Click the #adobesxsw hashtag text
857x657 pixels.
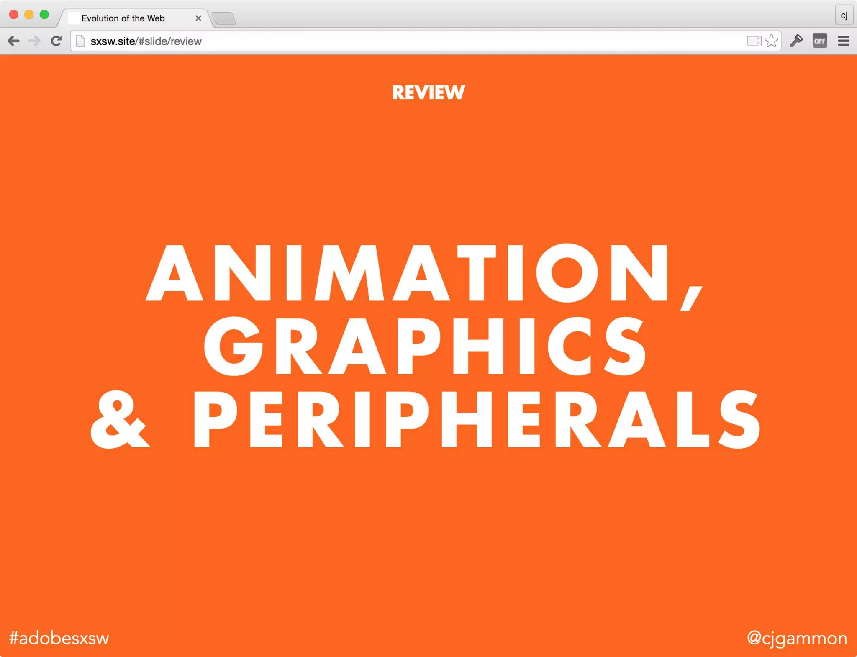tap(59, 638)
